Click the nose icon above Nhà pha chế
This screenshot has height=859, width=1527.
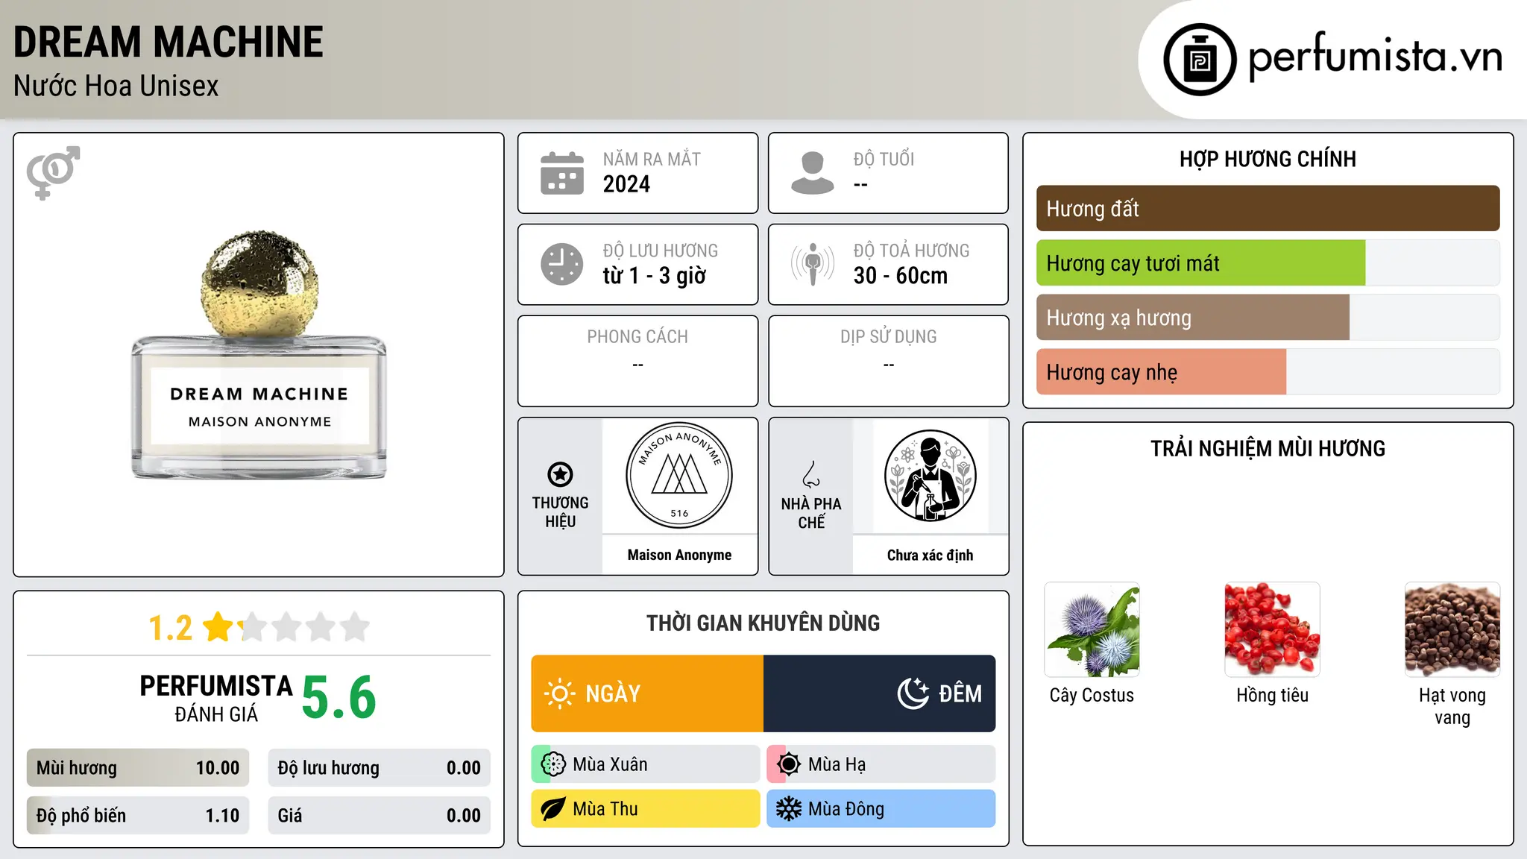coord(811,474)
